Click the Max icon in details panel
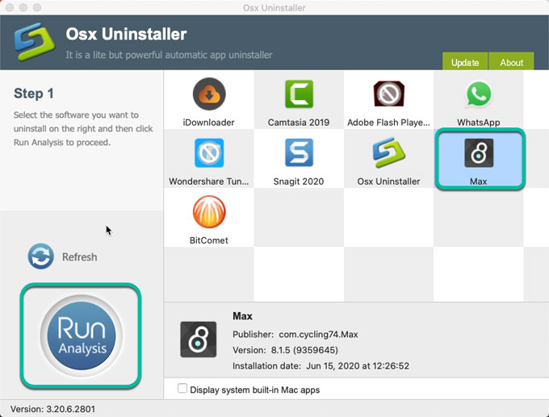 click(198, 340)
